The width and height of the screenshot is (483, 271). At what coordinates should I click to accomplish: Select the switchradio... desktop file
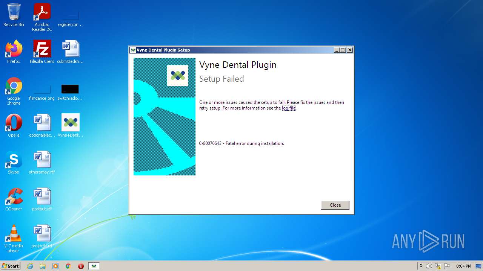70,91
